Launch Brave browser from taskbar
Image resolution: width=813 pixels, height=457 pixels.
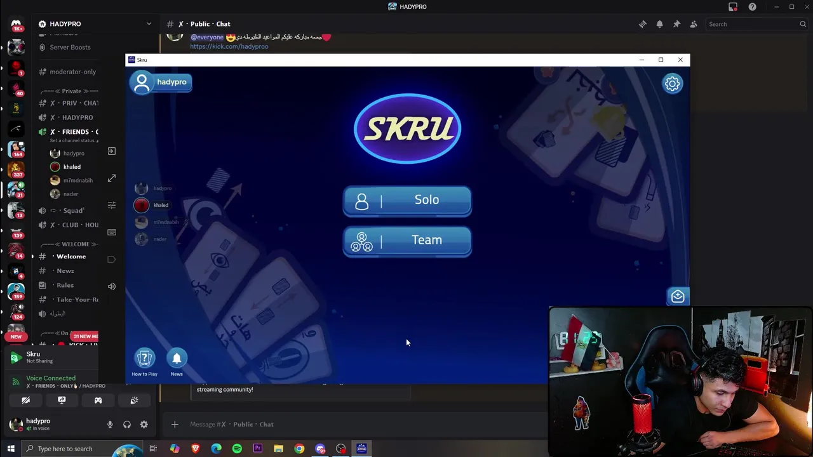(195, 449)
